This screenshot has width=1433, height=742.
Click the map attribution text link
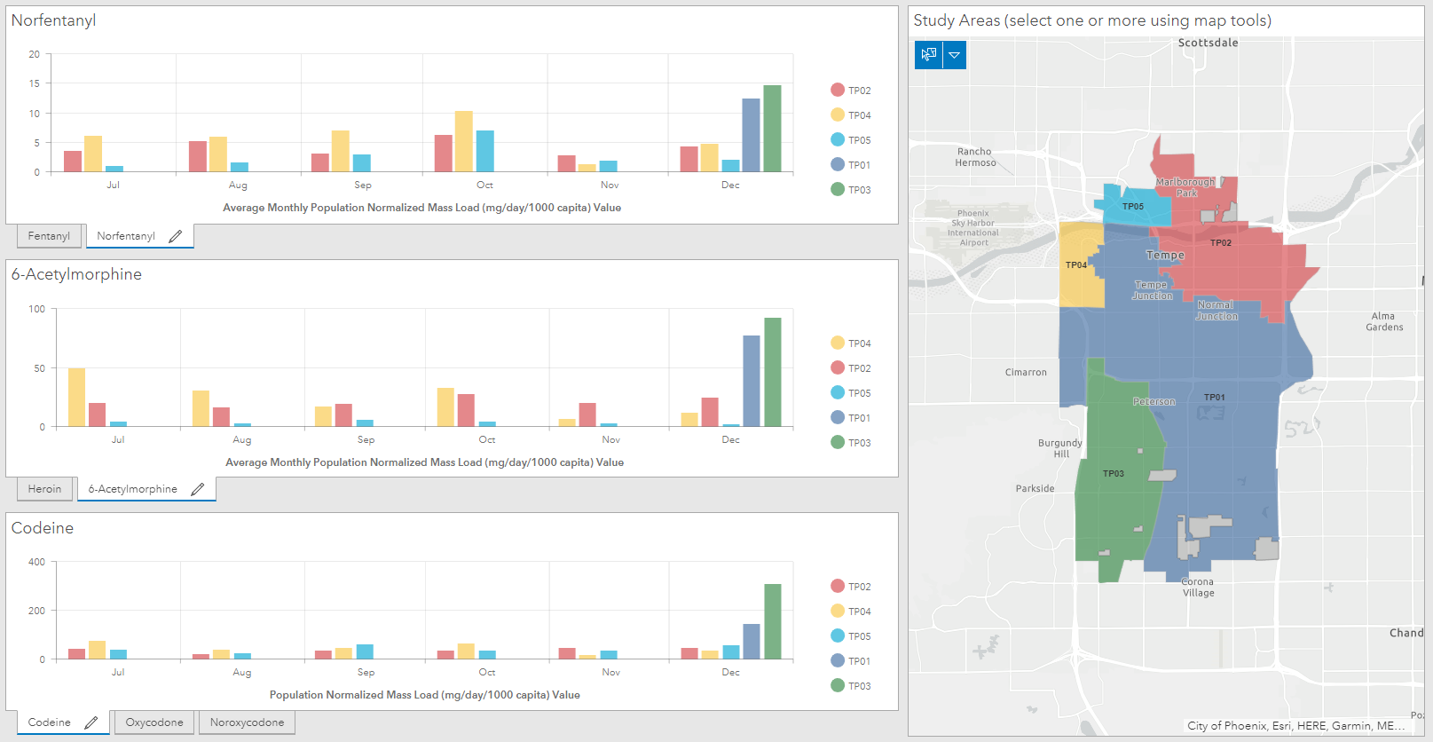coord(1295,726)
